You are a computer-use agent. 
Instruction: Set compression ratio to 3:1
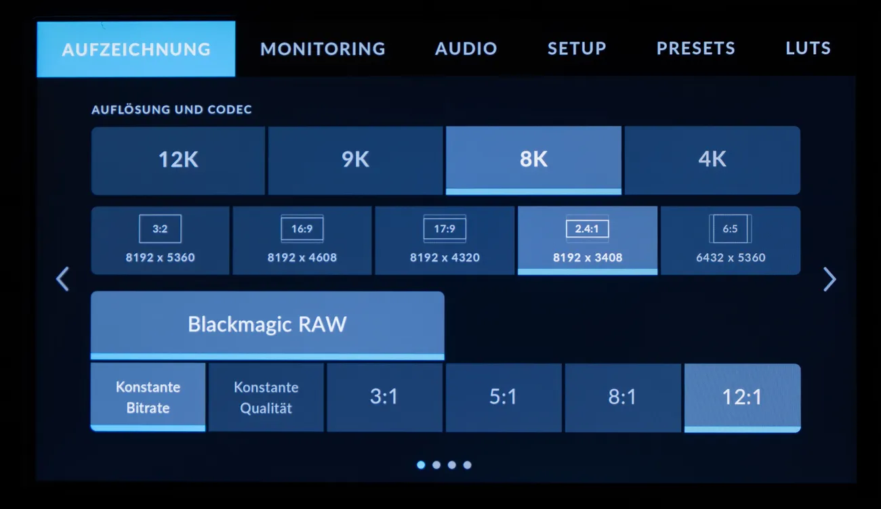click(384, 397)
